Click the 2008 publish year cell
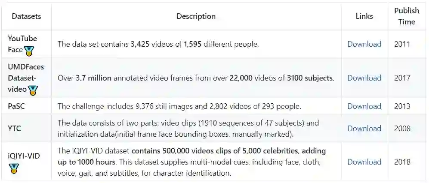429x183 pixels. coord(402,128)
